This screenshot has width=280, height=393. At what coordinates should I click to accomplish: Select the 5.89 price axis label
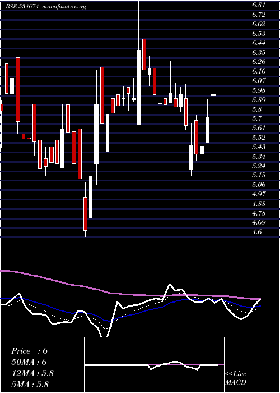259,100
